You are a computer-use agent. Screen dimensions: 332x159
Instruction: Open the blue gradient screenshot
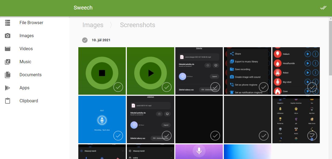pos(247,152)
